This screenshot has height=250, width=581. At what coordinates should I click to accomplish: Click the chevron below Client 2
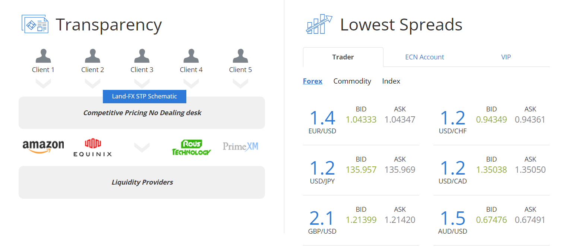[x=92, y=84]
